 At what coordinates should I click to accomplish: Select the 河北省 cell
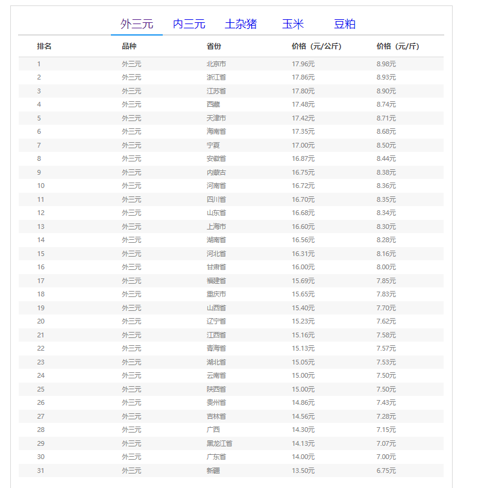[216, 254]
